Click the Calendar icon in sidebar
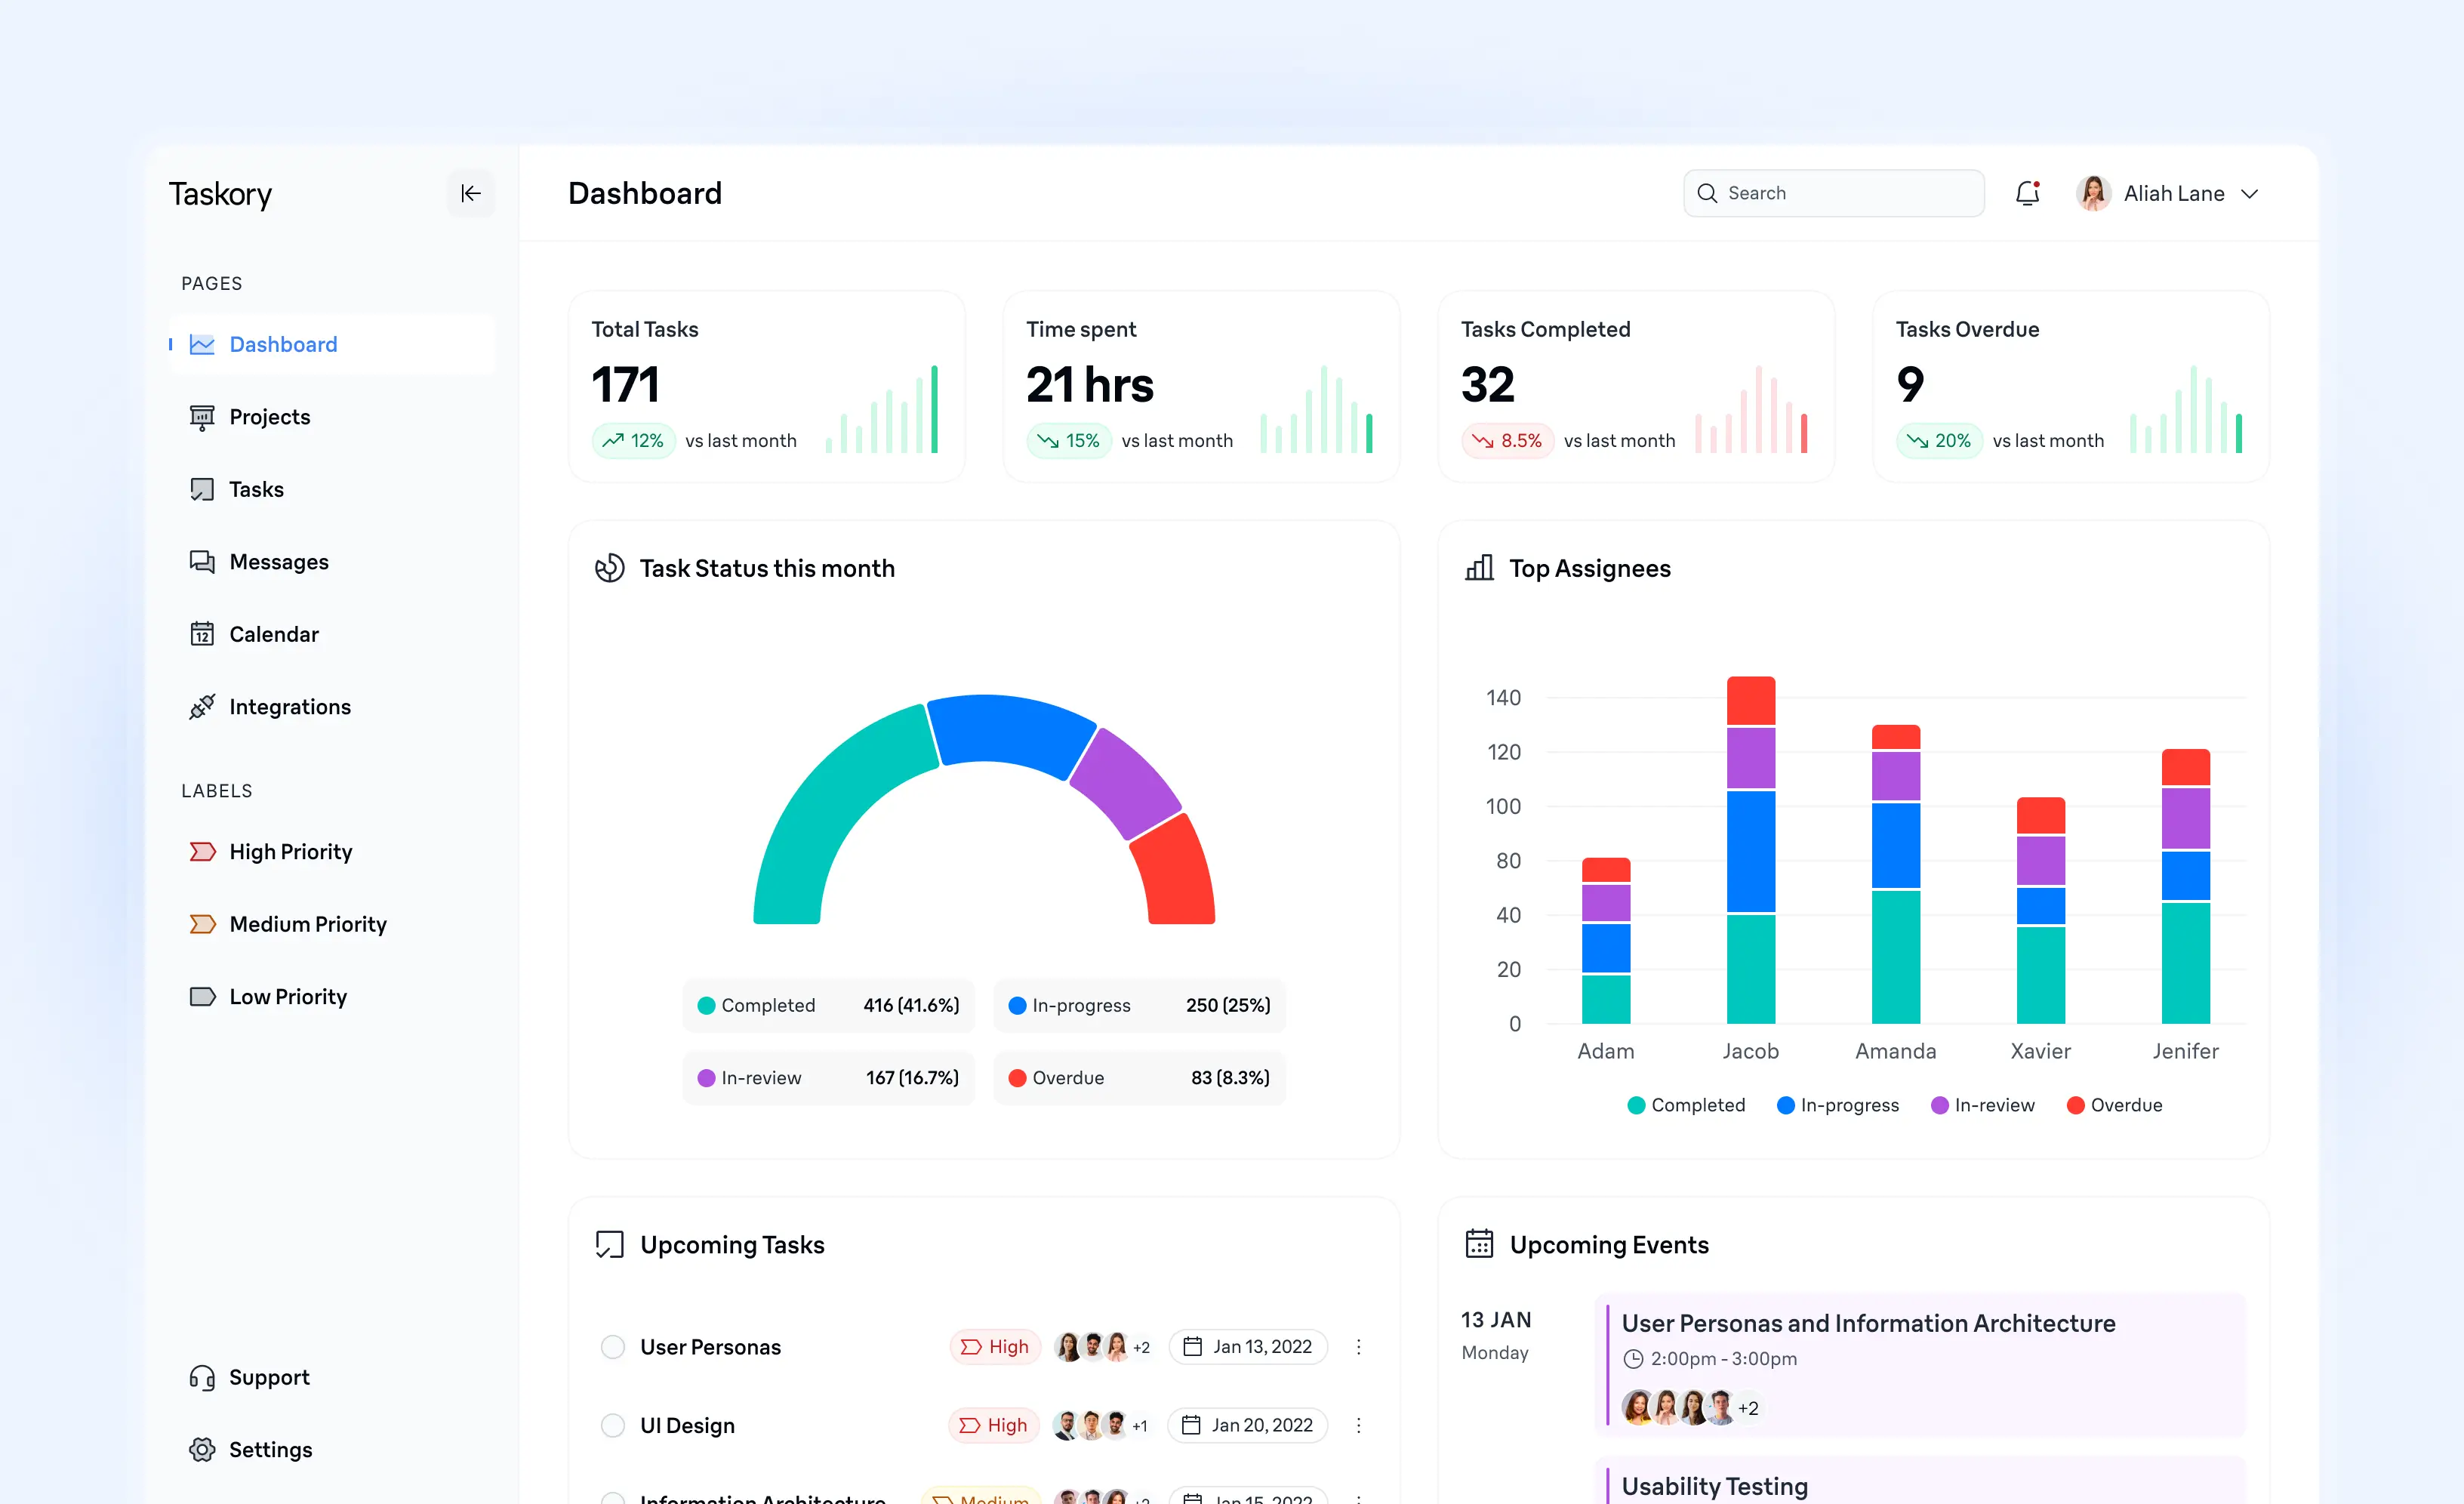2464x1504 pixels. (202, 634)
